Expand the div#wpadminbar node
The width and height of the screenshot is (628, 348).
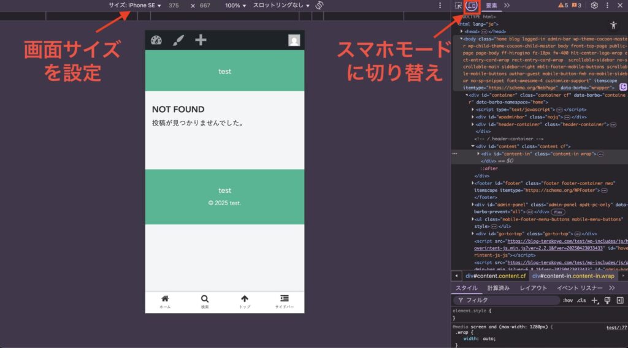tap(473, 117)
